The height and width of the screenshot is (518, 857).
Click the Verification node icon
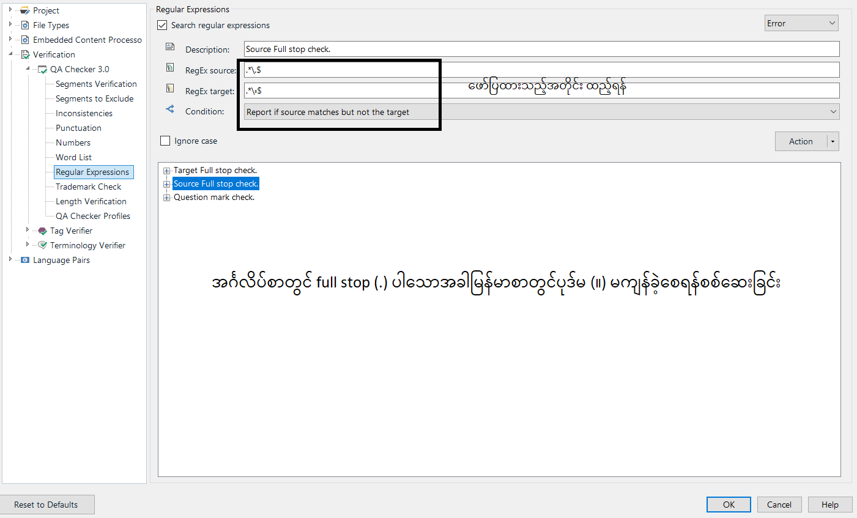pos(25,54)
